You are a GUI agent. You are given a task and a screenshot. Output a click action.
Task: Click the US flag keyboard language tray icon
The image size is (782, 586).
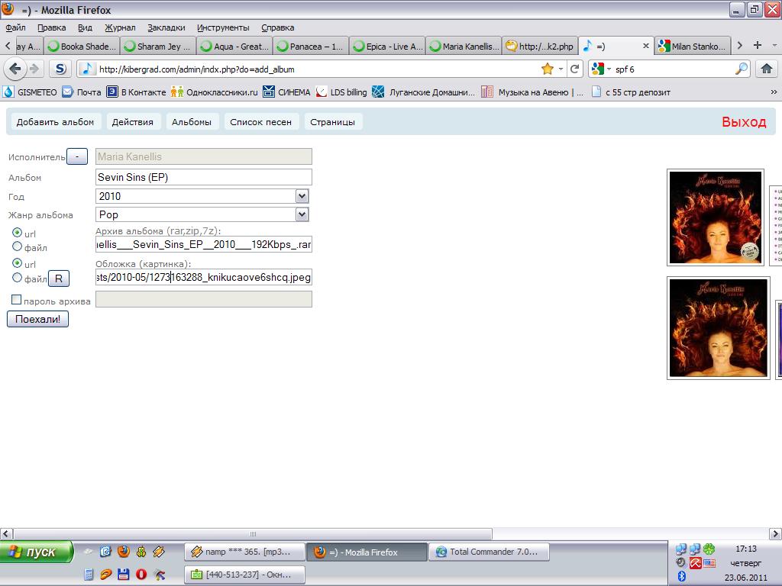(709, 563)
